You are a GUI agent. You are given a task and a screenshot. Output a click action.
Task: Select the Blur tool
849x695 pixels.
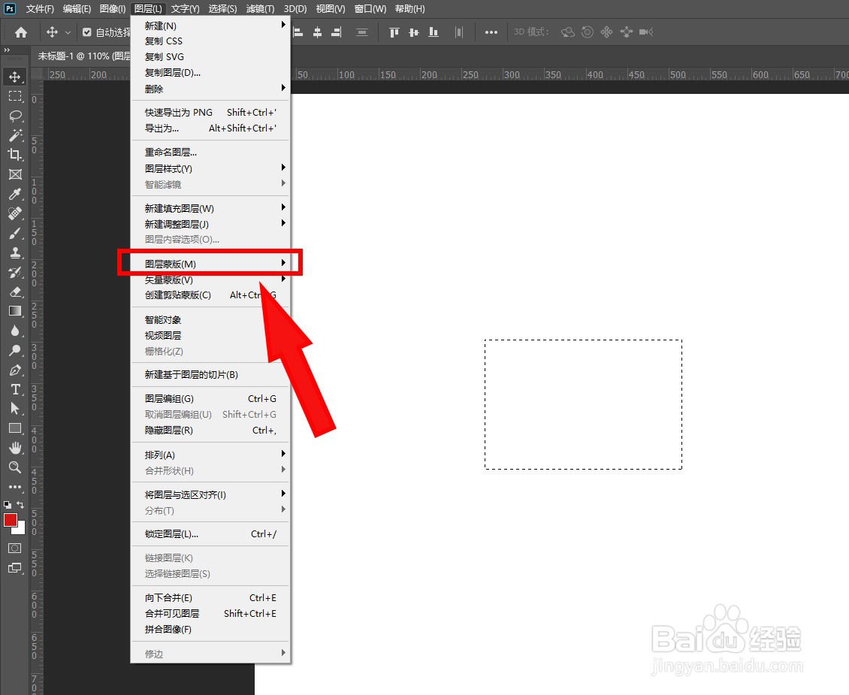coord(14,331)
